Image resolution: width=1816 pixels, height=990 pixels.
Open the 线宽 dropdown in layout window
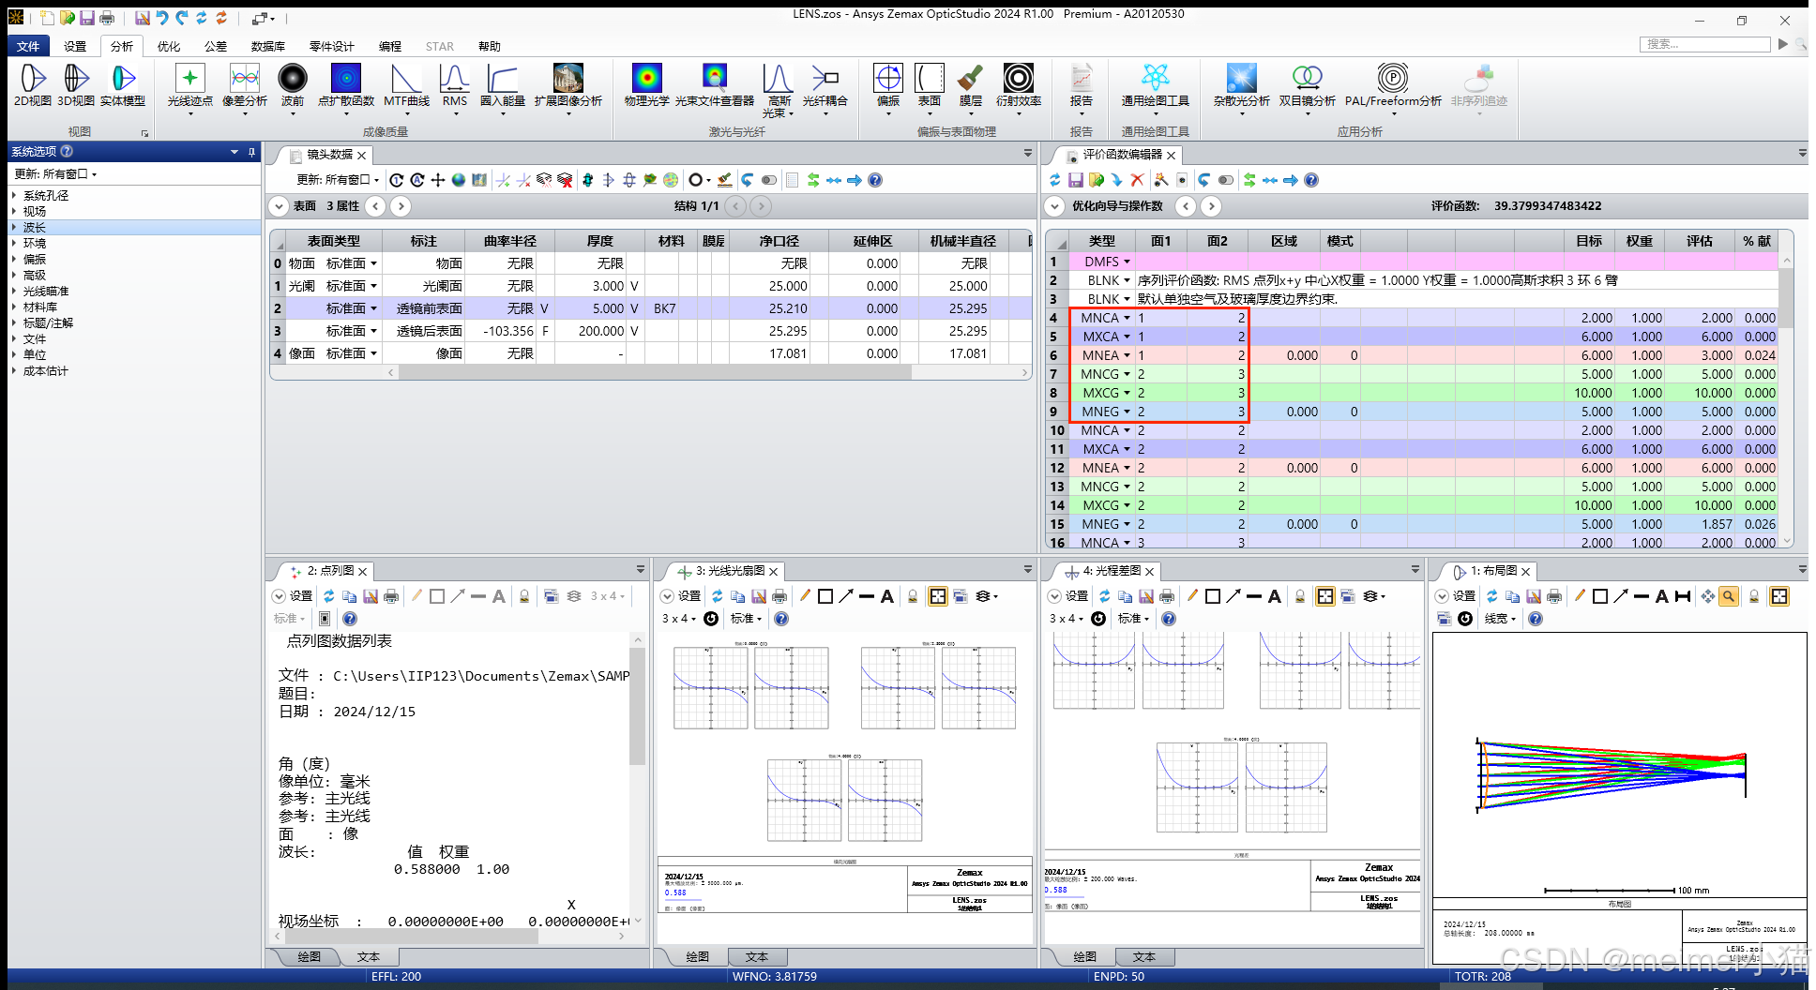tap(1500, 619)
